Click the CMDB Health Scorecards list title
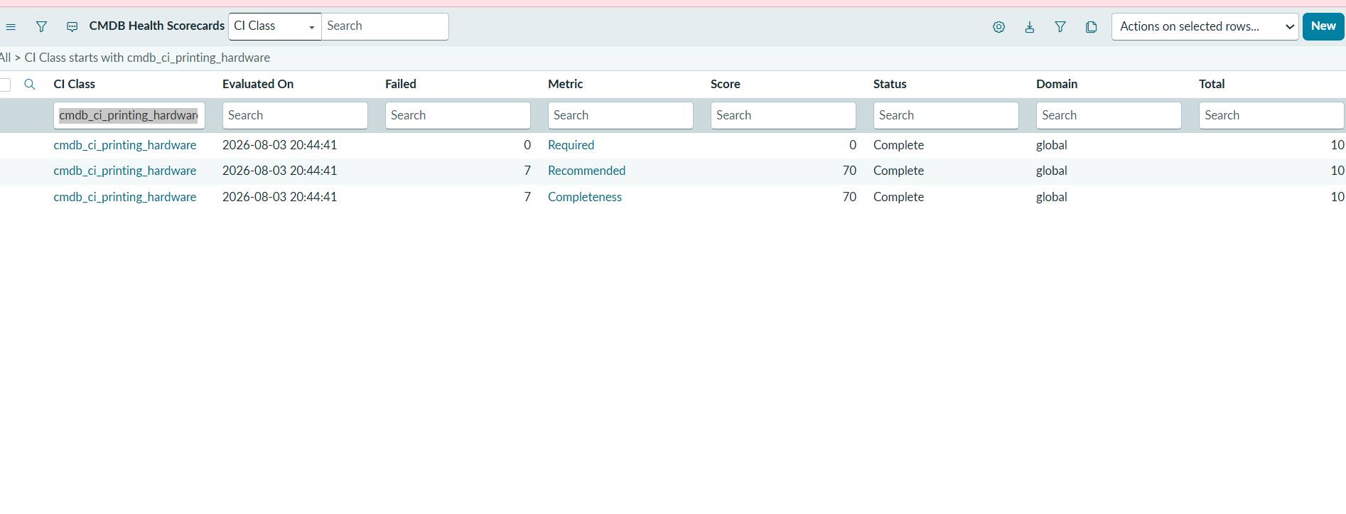 (x=157, y=26)
